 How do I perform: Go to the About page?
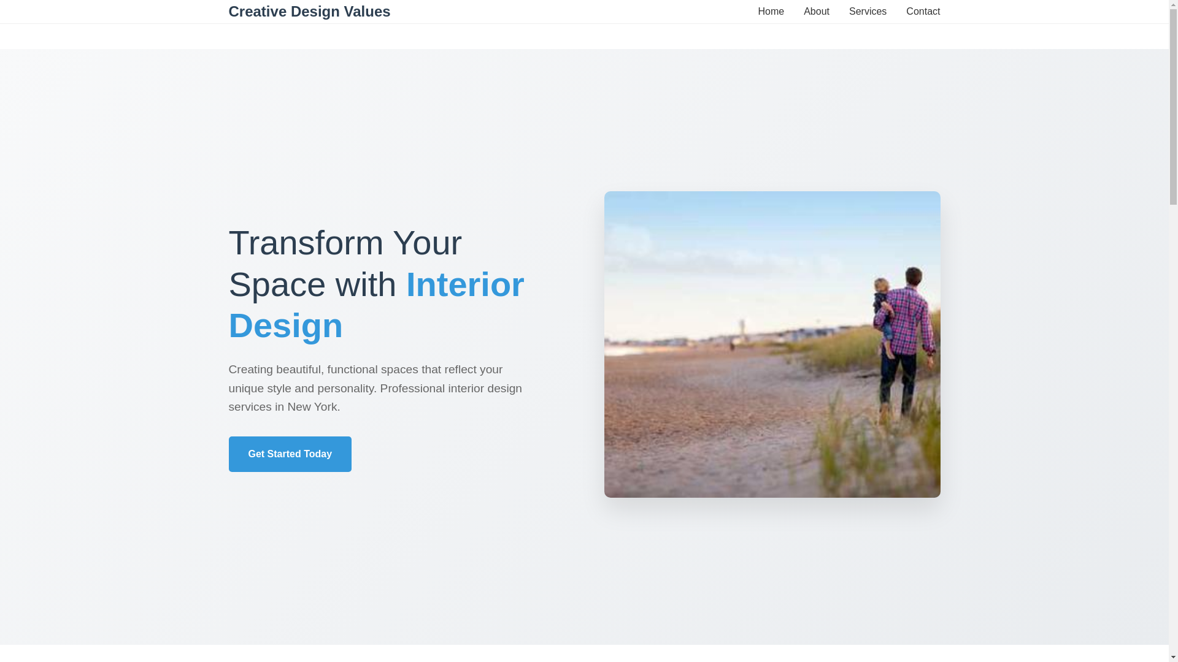point(816,12)
